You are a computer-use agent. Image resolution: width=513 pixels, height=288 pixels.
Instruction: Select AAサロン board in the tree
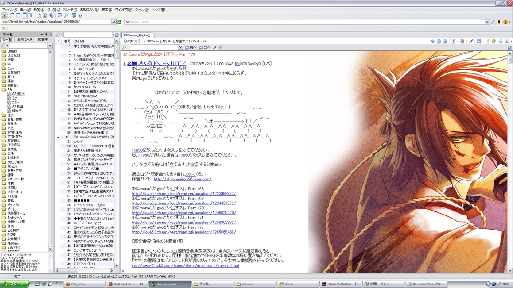[18, 94]
